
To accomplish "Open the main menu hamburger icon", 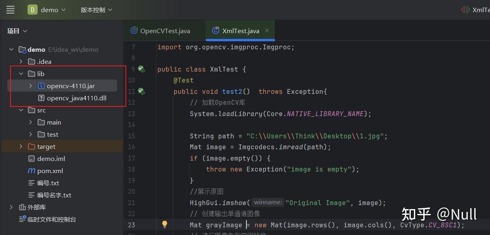I will 10,9.
